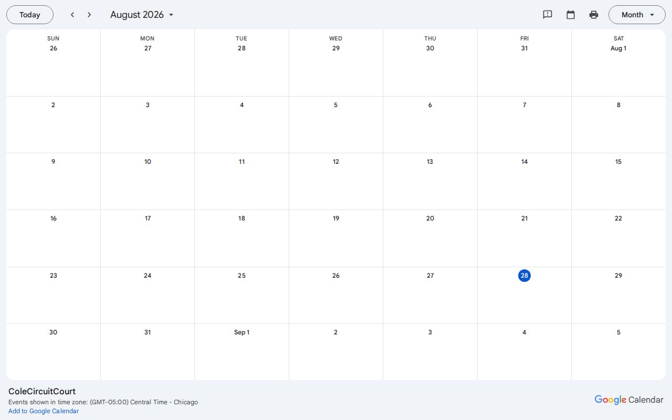The image size is (672, 420).
Task: Click the SUN column header
Action: click(53, 38)
